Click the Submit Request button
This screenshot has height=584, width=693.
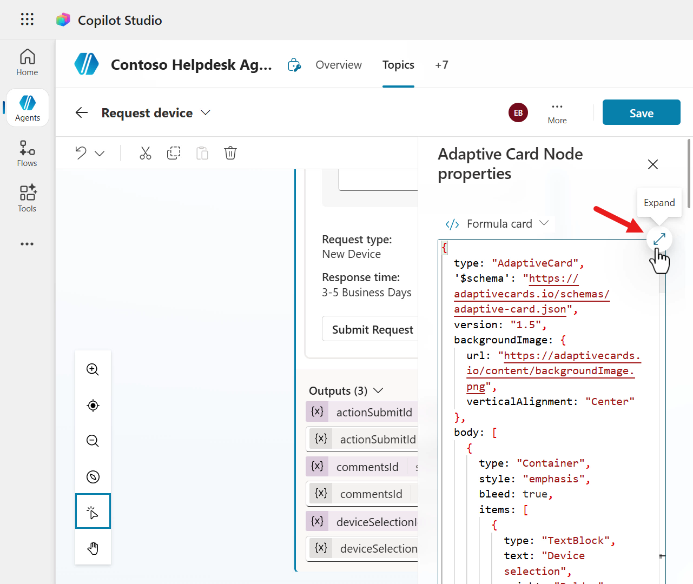click(x=372, y=329)
